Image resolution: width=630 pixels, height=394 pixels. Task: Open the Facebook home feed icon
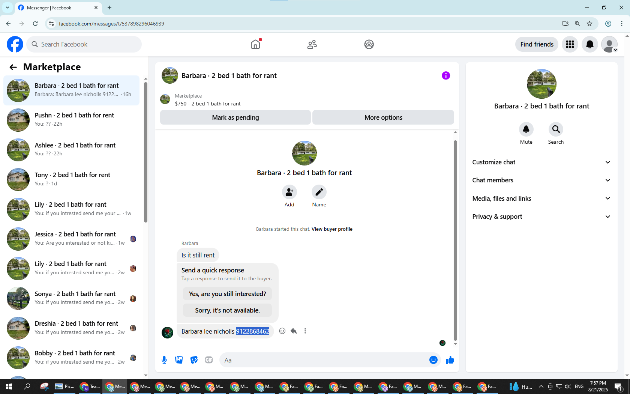(x=255, y=44)
